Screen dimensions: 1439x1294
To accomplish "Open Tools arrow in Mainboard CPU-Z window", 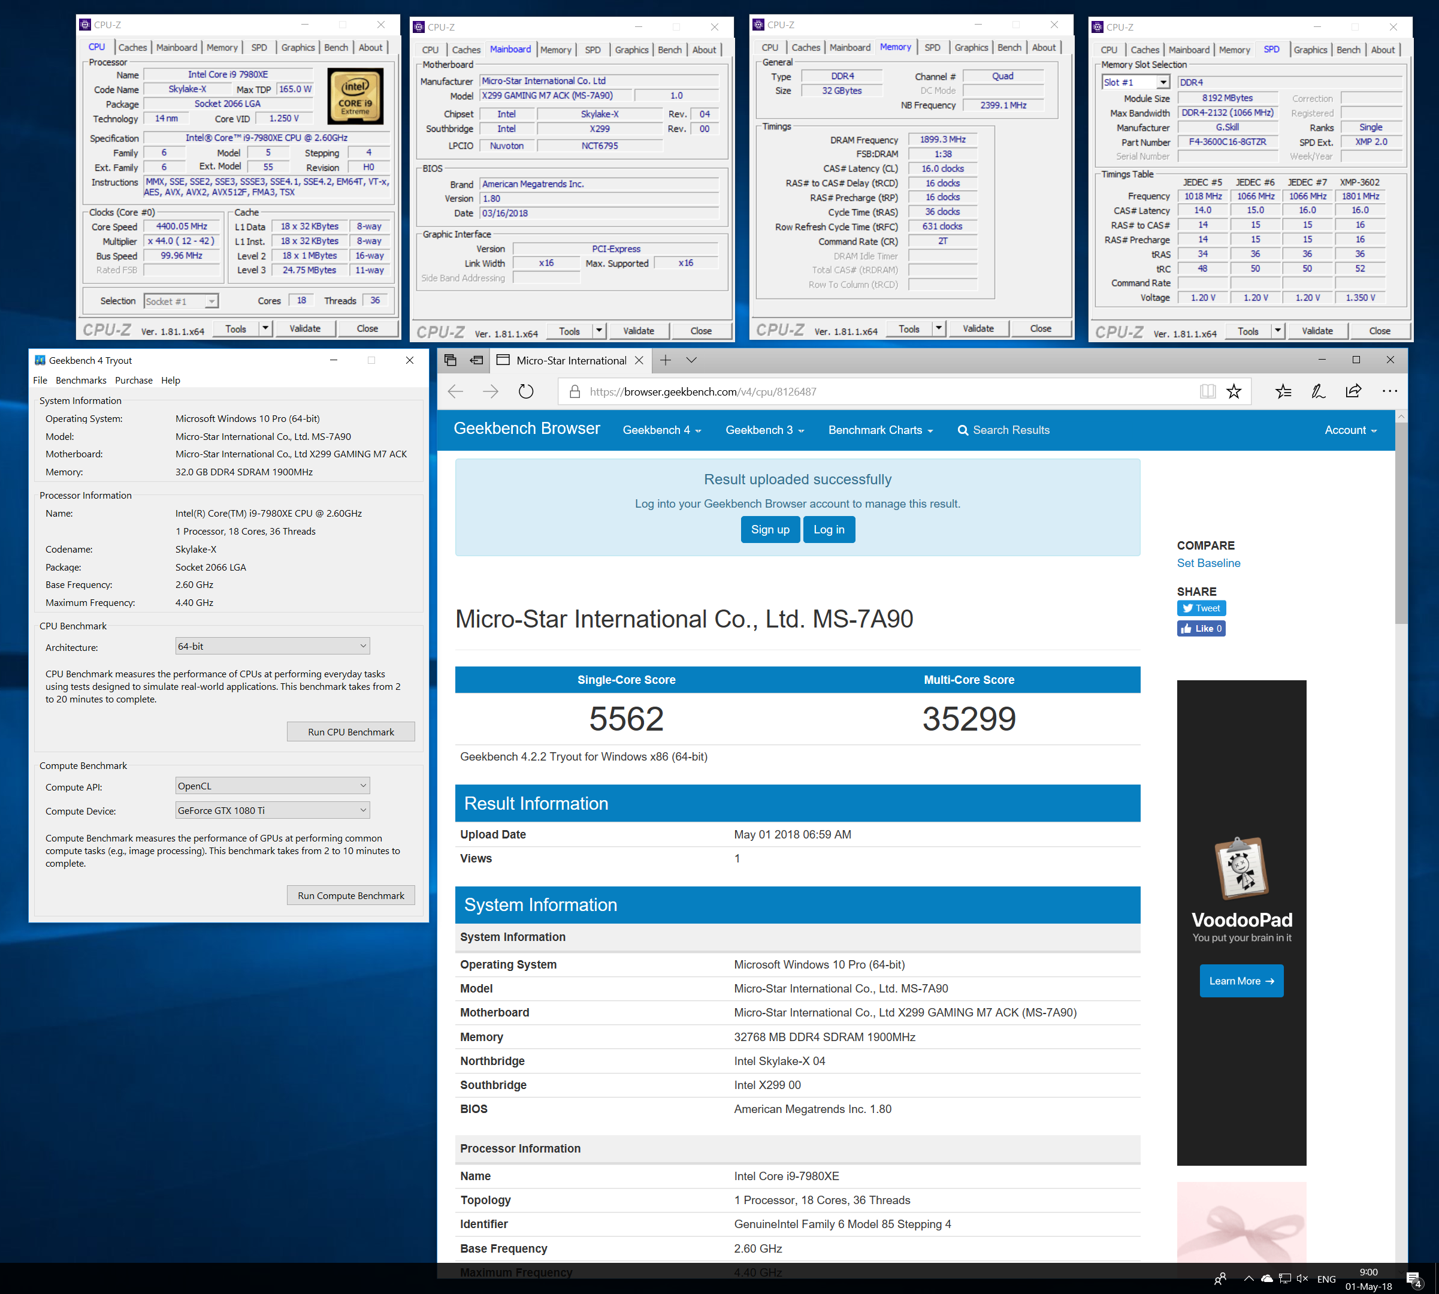I will (598, 331).
